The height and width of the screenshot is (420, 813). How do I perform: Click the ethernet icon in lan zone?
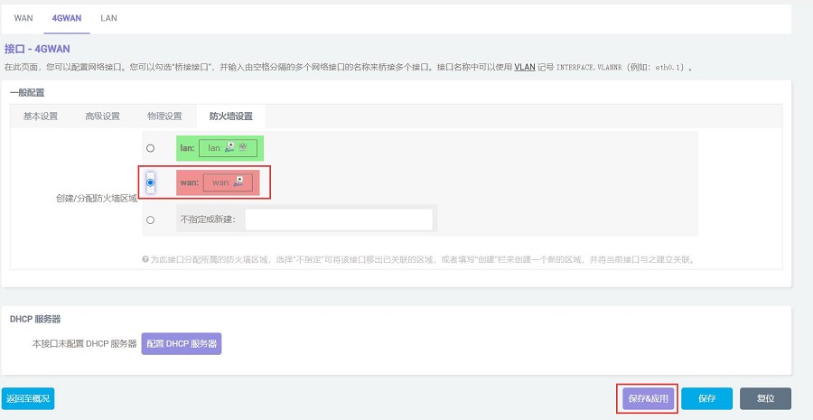(x=229, y=148)
